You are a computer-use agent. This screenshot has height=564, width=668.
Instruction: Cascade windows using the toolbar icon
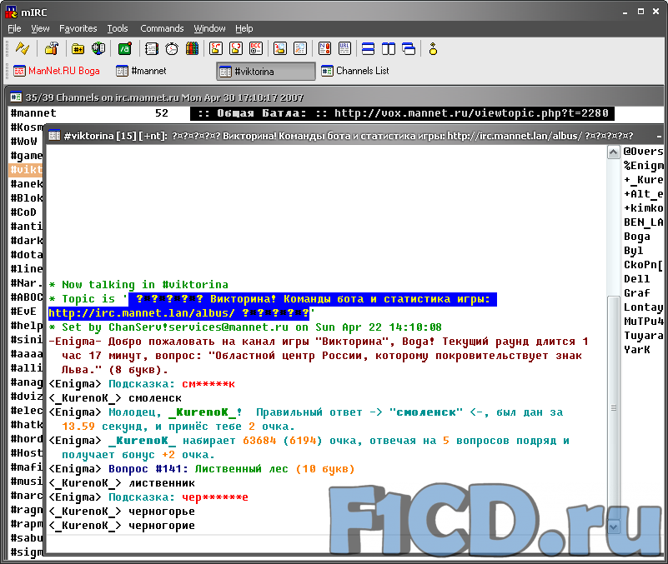pos(409,48)
